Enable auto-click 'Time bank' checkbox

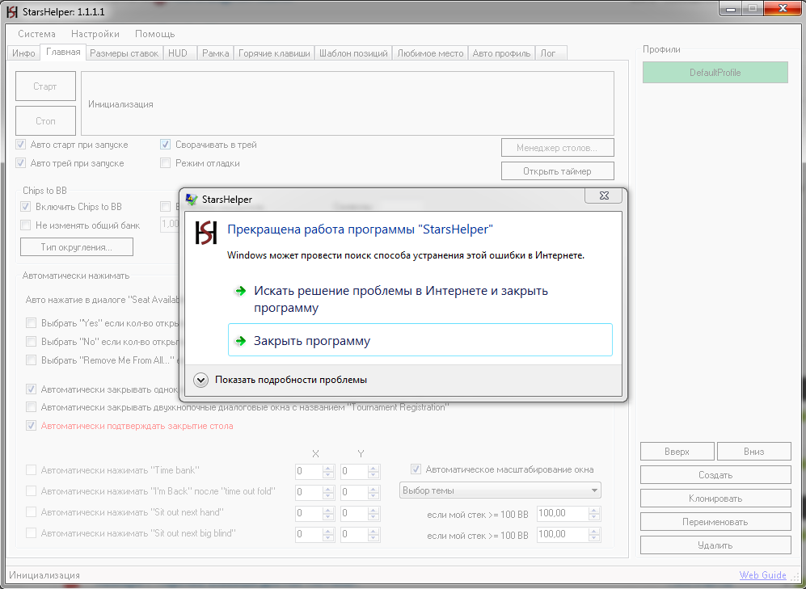pos(31,470)
